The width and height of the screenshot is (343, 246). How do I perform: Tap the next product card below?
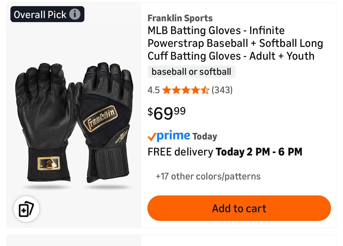tap(171, 240)
